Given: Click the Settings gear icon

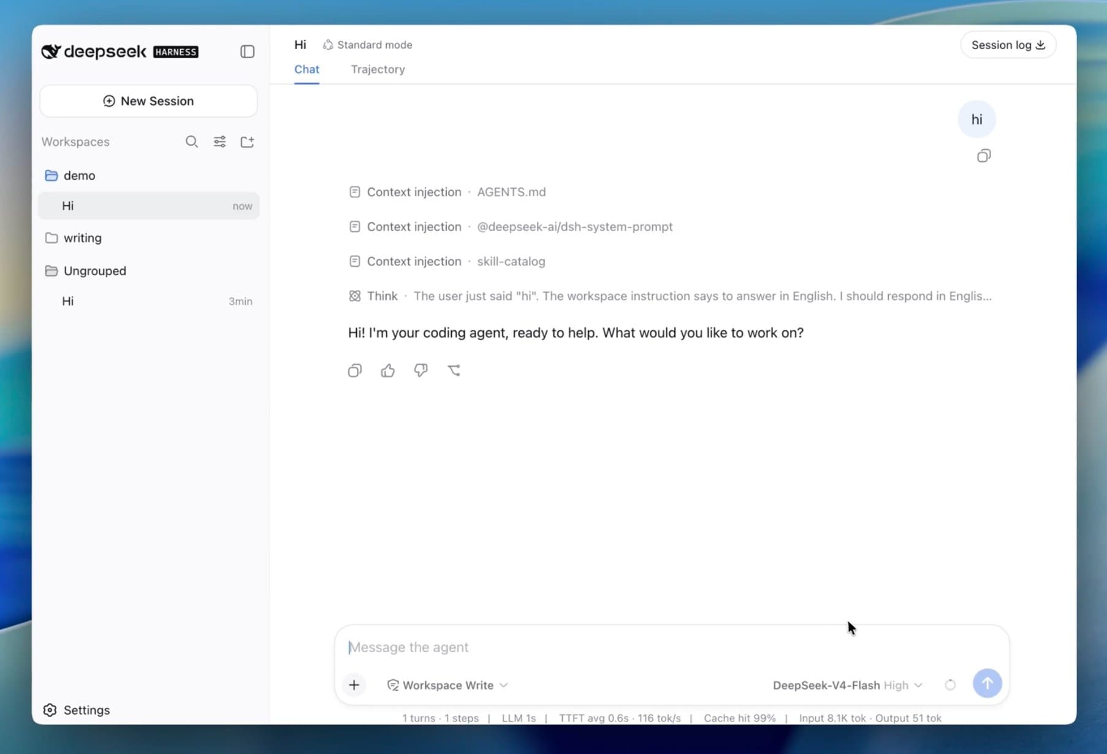Looking at the screenshot, I should pos(50,710).
